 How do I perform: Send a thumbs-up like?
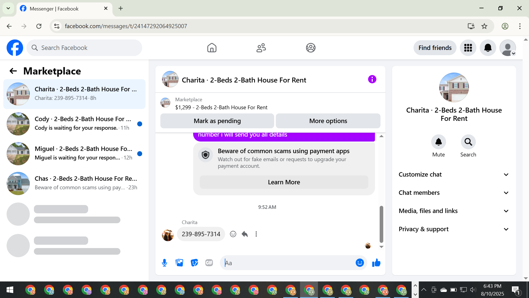tap(376, 263)
